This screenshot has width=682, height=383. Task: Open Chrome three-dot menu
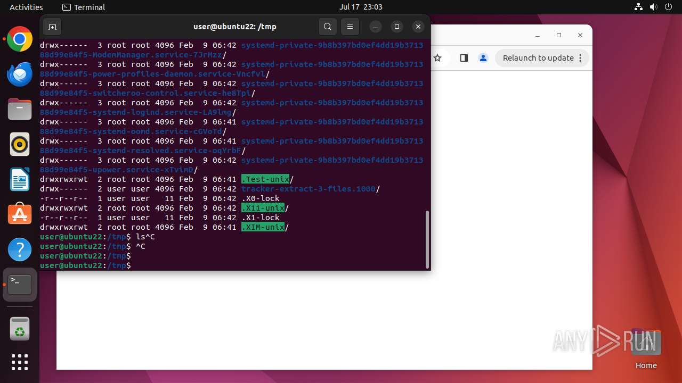(580, 58)
